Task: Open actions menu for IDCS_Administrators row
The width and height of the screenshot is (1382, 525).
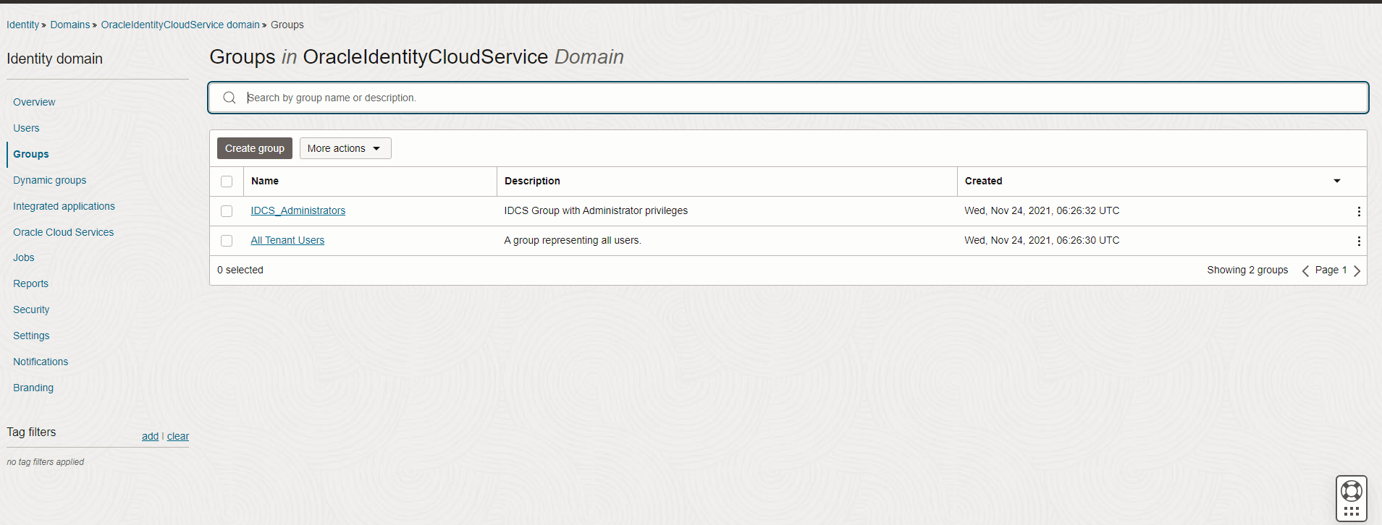Action: [1358, 211]
